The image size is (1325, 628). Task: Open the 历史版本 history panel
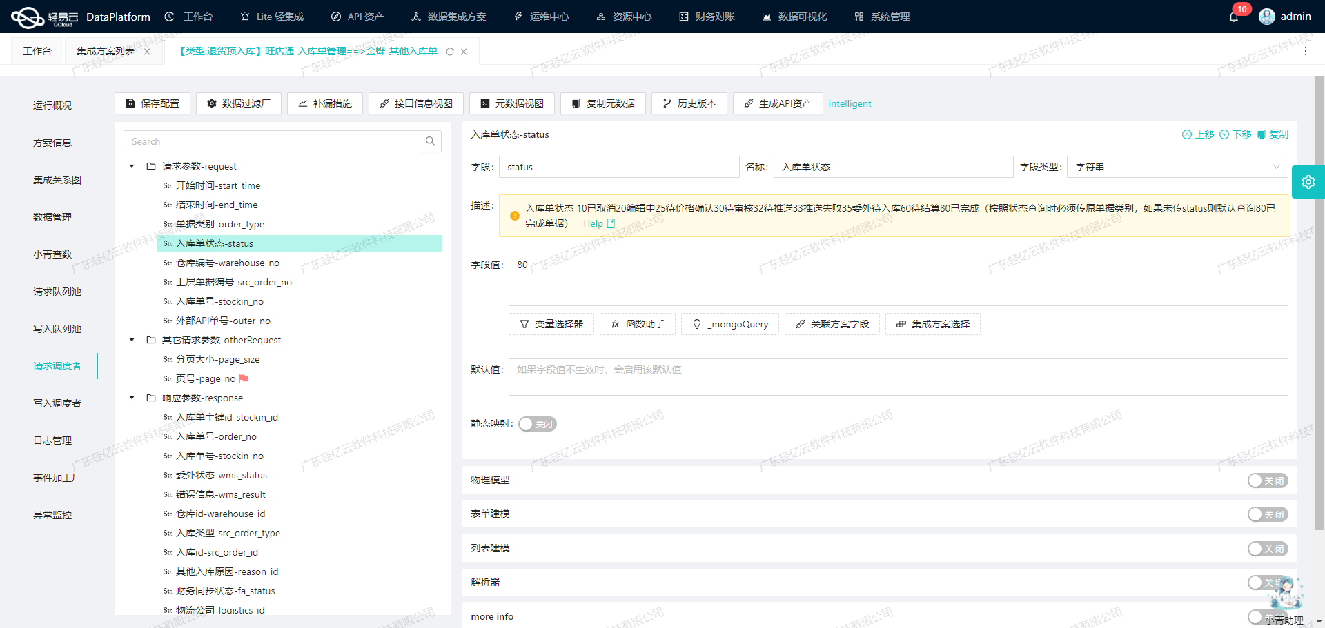coord(689,103)
